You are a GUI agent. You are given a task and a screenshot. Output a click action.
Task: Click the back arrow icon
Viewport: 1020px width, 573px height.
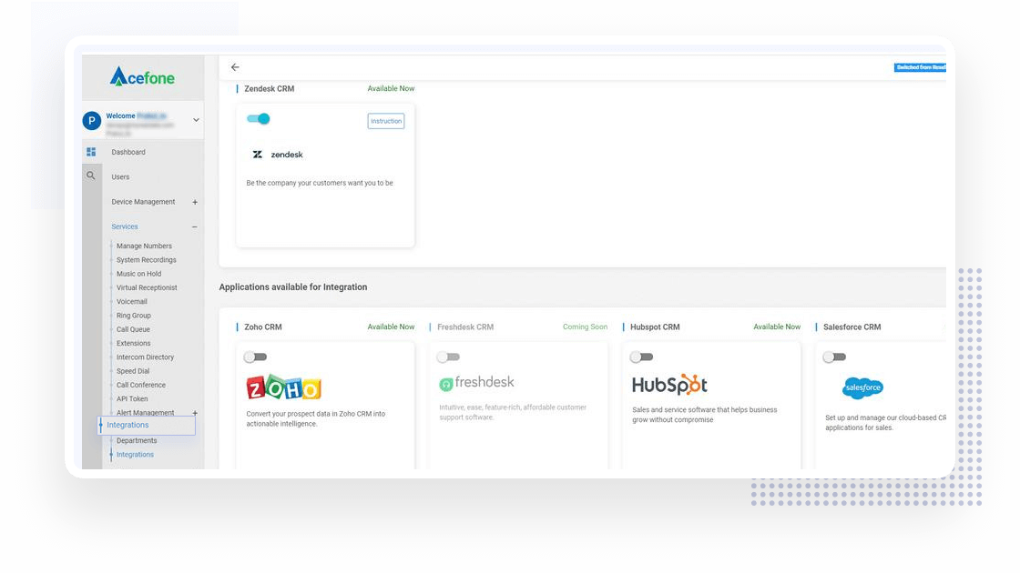235,67
